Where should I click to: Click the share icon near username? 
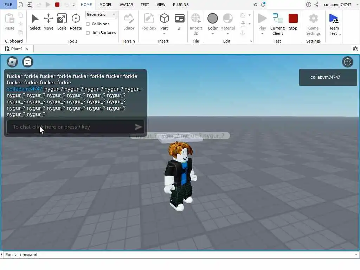(316, 5)
